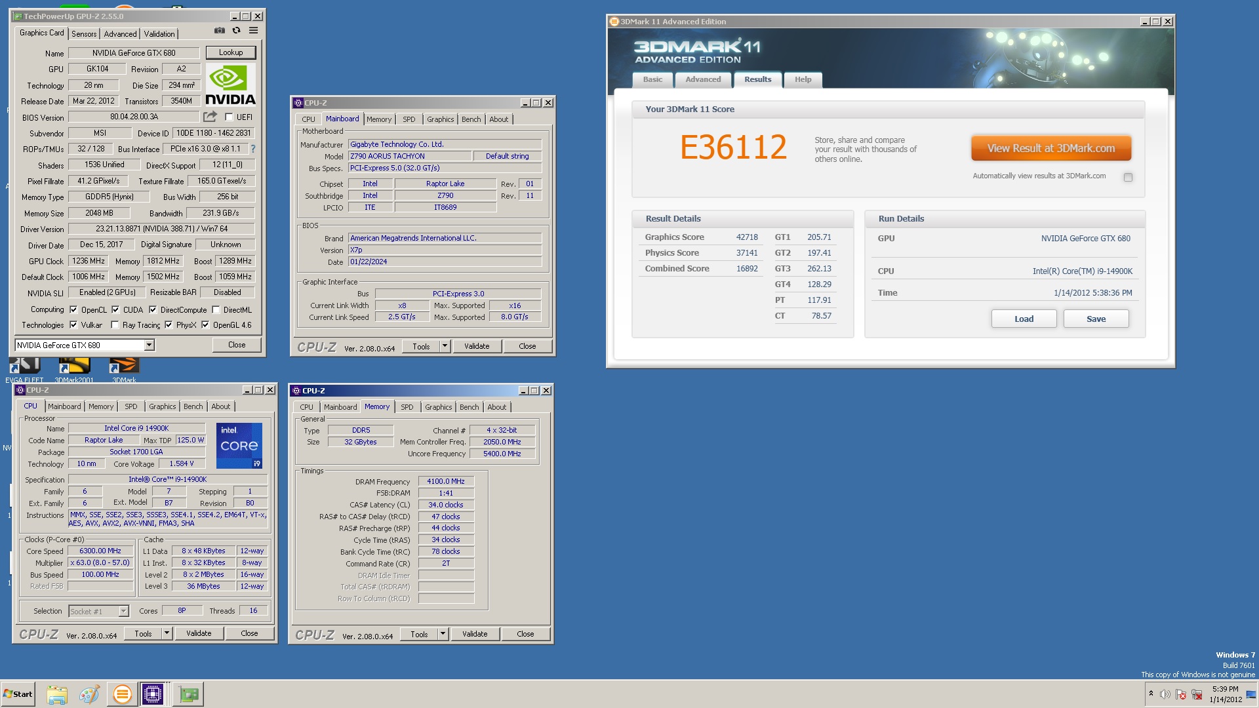
Task: Toggle the OpenCL checkbox
Action: point(73,310)
